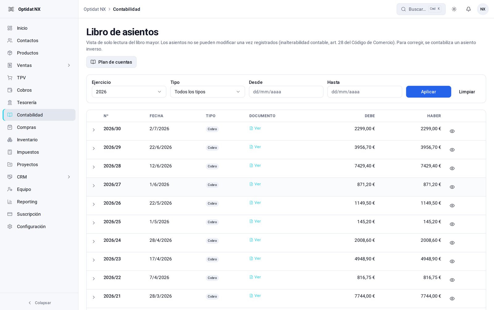Expand entry 2026/24 row chevron

[x=94, y=242]
